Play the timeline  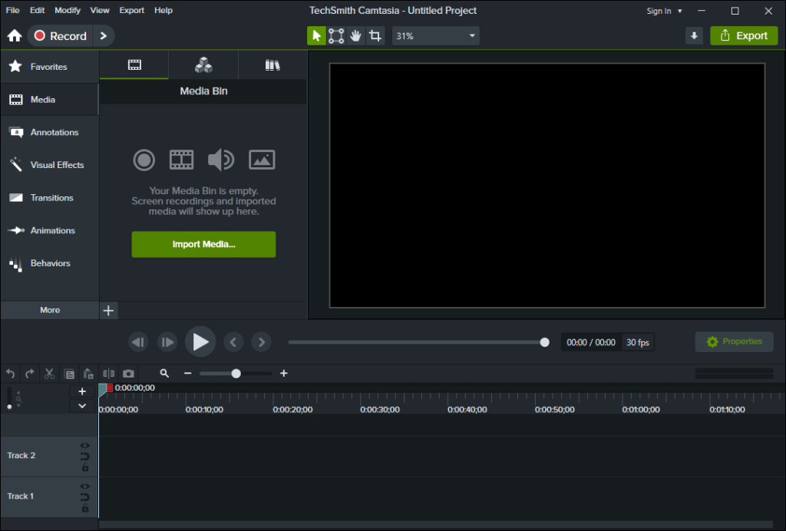(200, 341)
